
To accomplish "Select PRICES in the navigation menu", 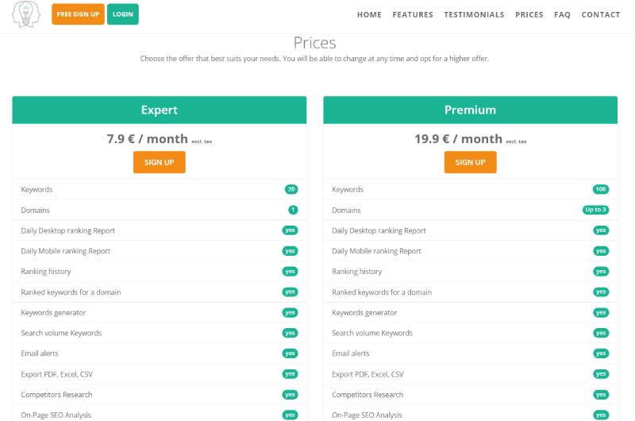I will (x=529, y=14).
